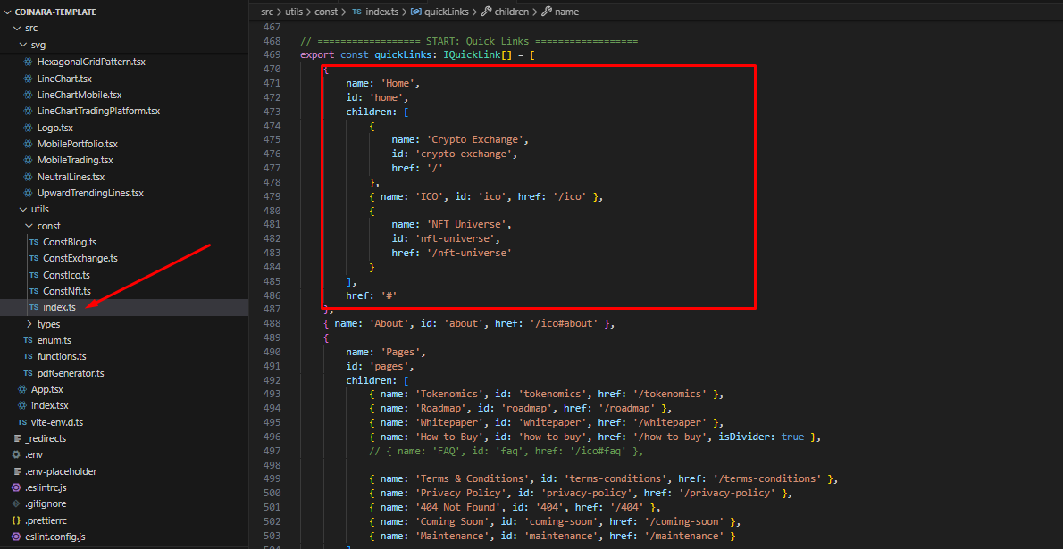Click the React icon beside LineChartTradingPlatform.tsx
1063x549 pixels.
coord(28,112)
